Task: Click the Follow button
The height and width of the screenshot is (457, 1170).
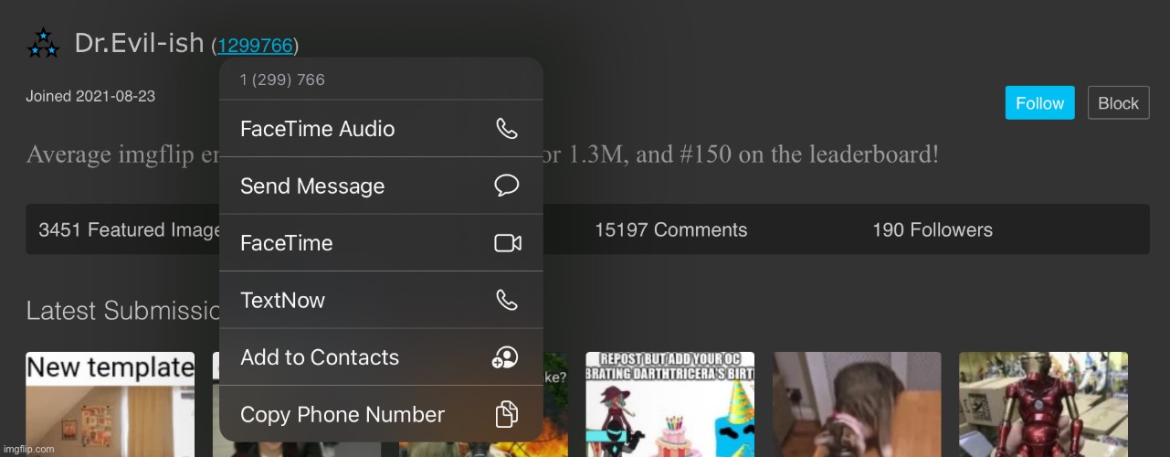Action: [x=1039, y=103]
